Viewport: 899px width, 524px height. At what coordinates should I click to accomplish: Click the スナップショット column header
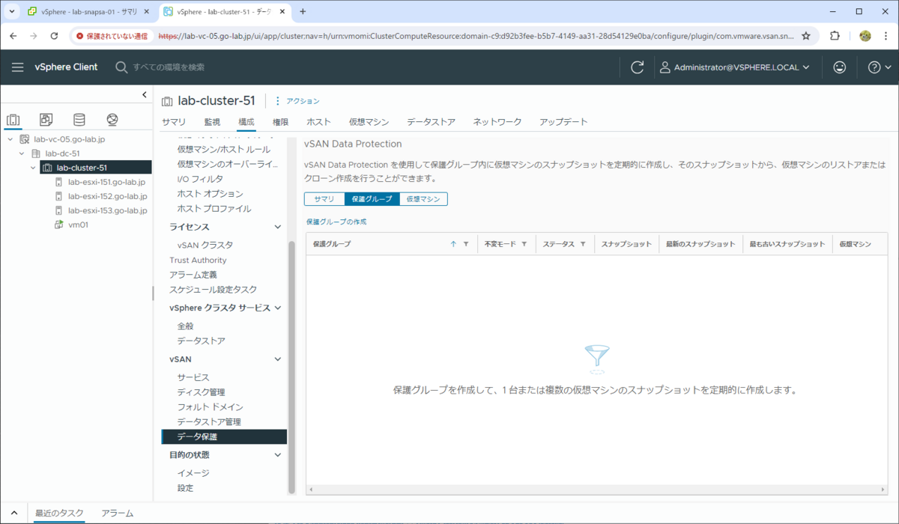tap(626, 244)
